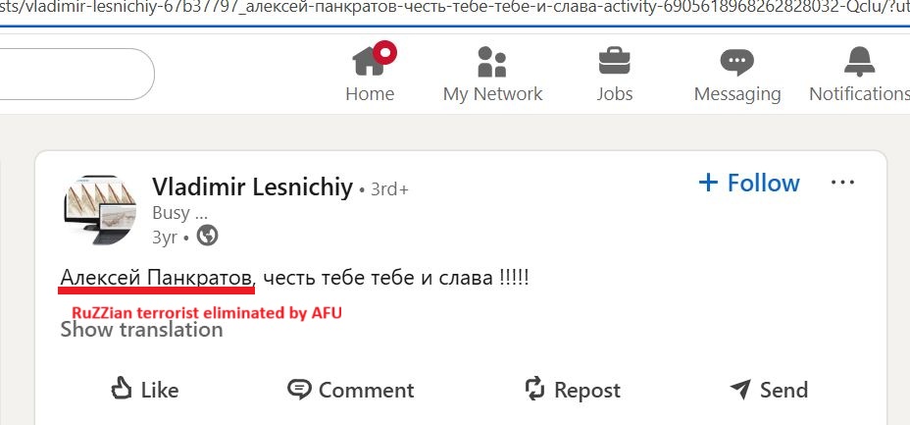Click the author's profile picture thumbnail

pos(100,210)
